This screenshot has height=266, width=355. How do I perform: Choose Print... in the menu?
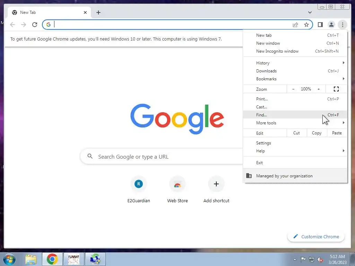pyautogui.click(x=295, y=99)
